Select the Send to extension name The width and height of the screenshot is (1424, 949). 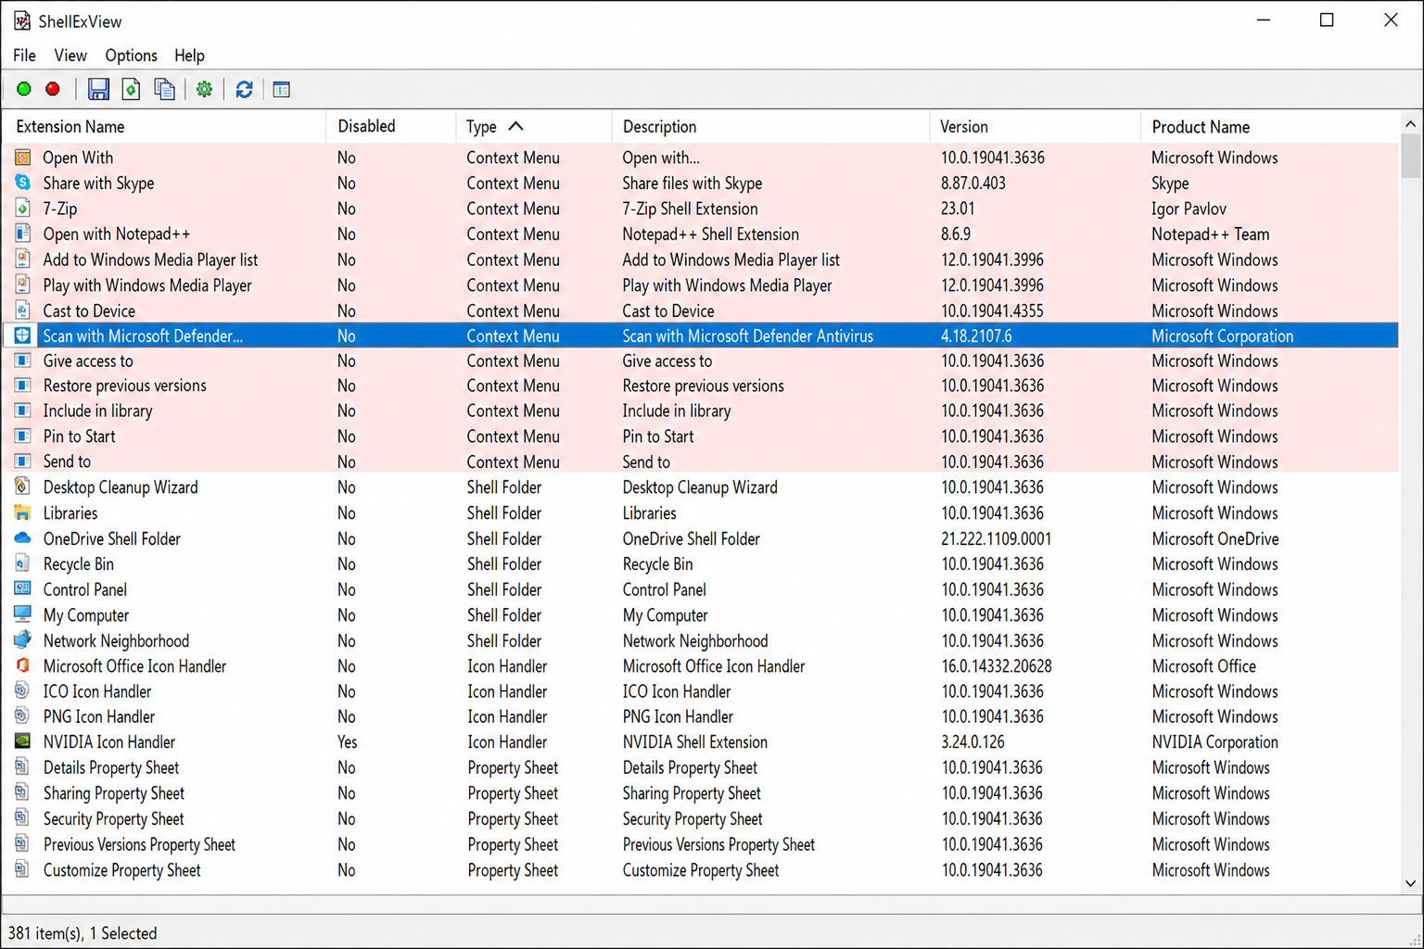[67, 462]
